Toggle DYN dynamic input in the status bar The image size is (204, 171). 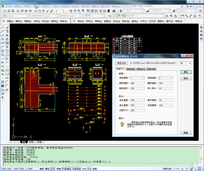89,169
